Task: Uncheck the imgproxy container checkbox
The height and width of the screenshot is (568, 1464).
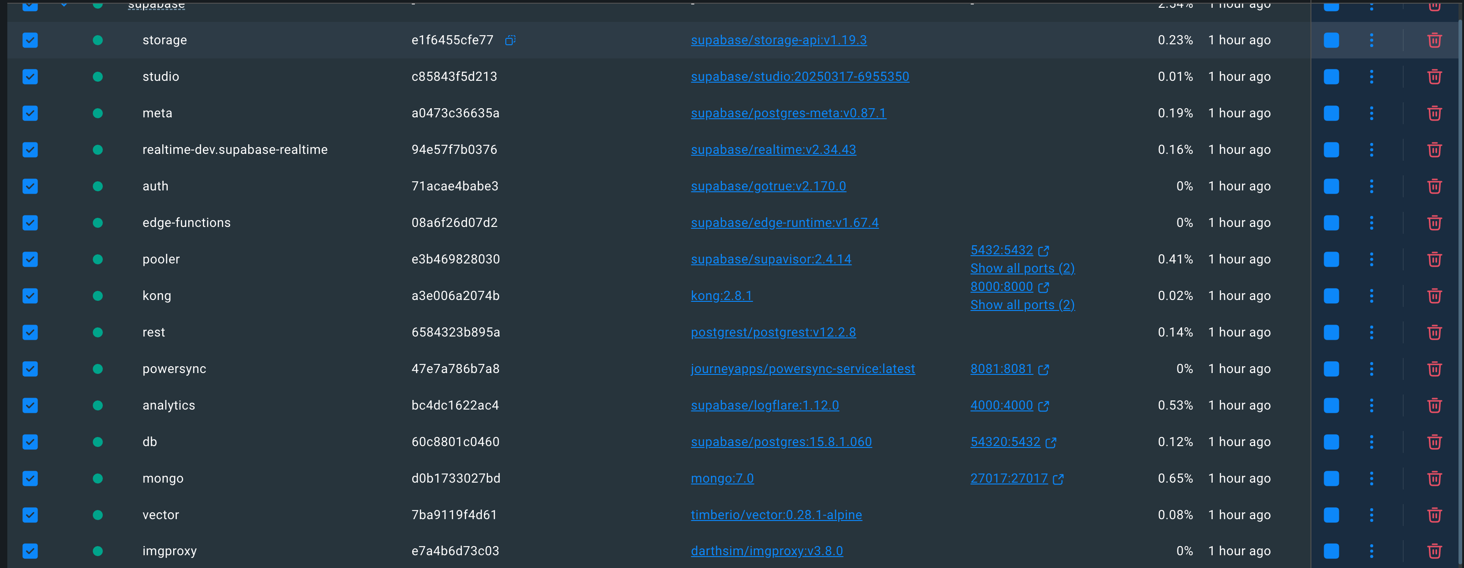Action: [x=30, y=551]
